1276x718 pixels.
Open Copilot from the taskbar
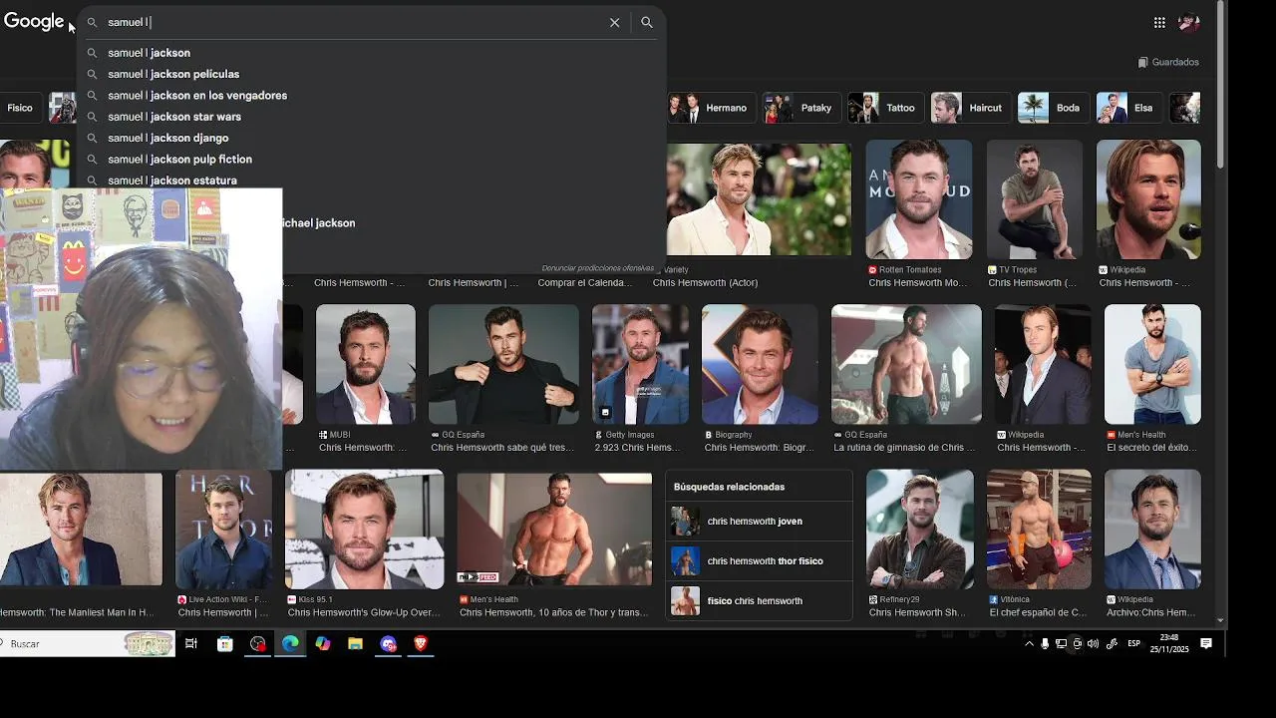[323, 644]
